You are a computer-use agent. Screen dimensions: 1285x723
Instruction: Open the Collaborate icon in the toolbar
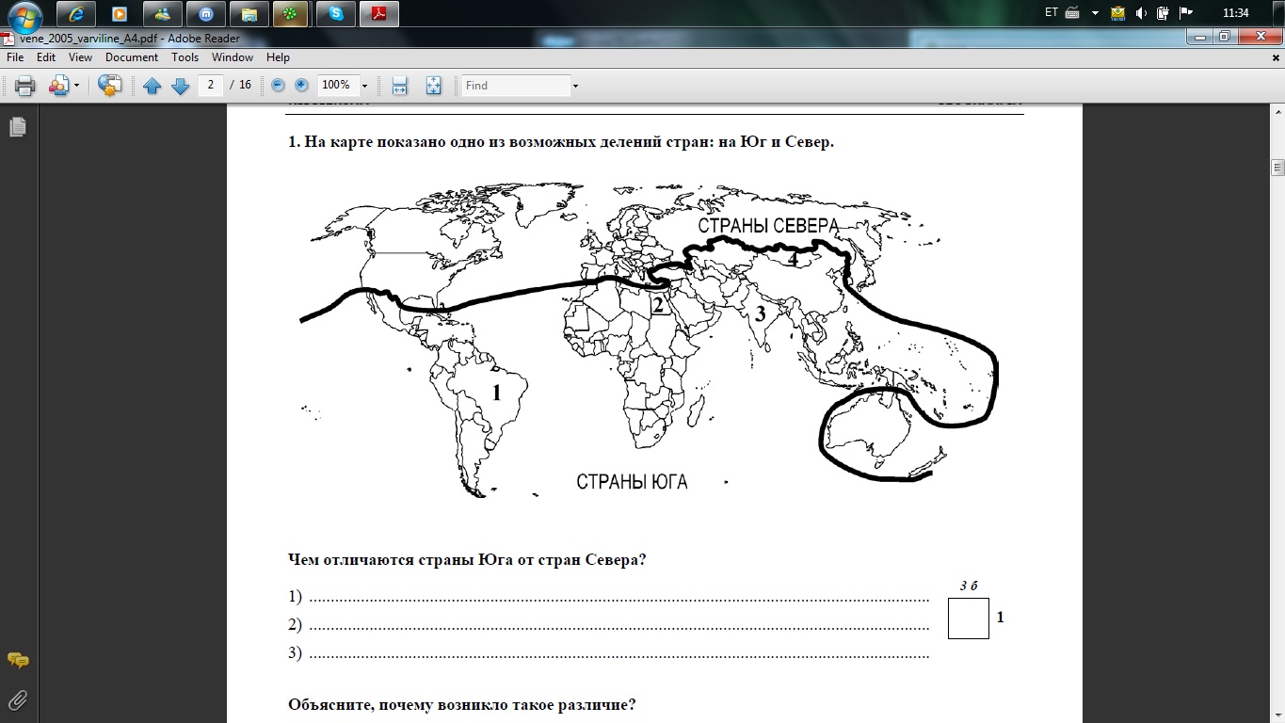tap(58, 86)
